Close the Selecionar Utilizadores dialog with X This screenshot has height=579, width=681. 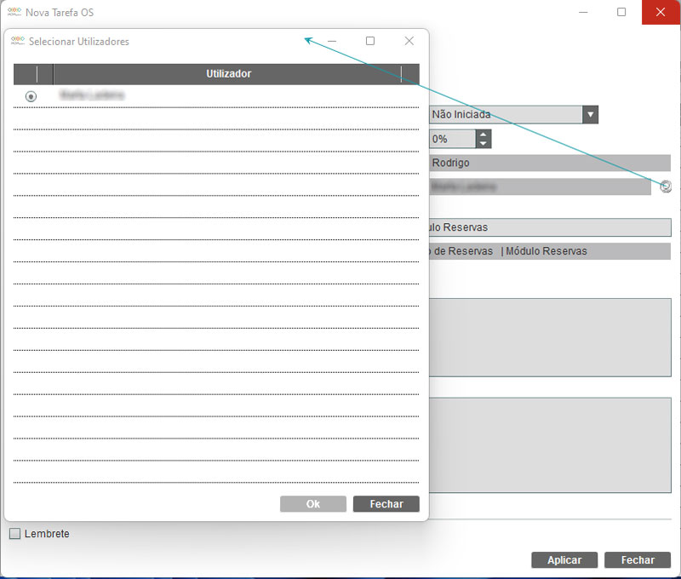[409, 41]
